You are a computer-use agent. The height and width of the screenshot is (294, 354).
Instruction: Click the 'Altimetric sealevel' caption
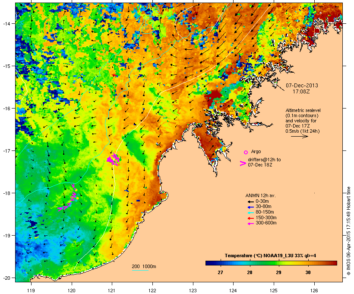point(303,110)
